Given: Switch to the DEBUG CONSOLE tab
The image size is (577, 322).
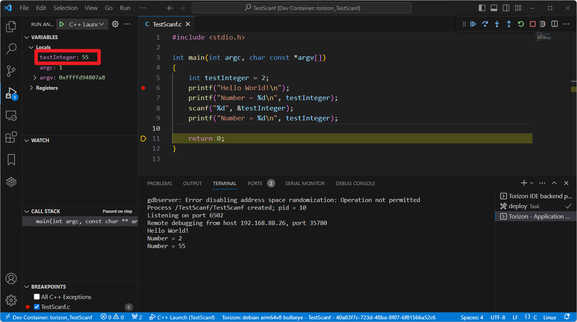Looking at the screenshot, I should pos(355,183).
